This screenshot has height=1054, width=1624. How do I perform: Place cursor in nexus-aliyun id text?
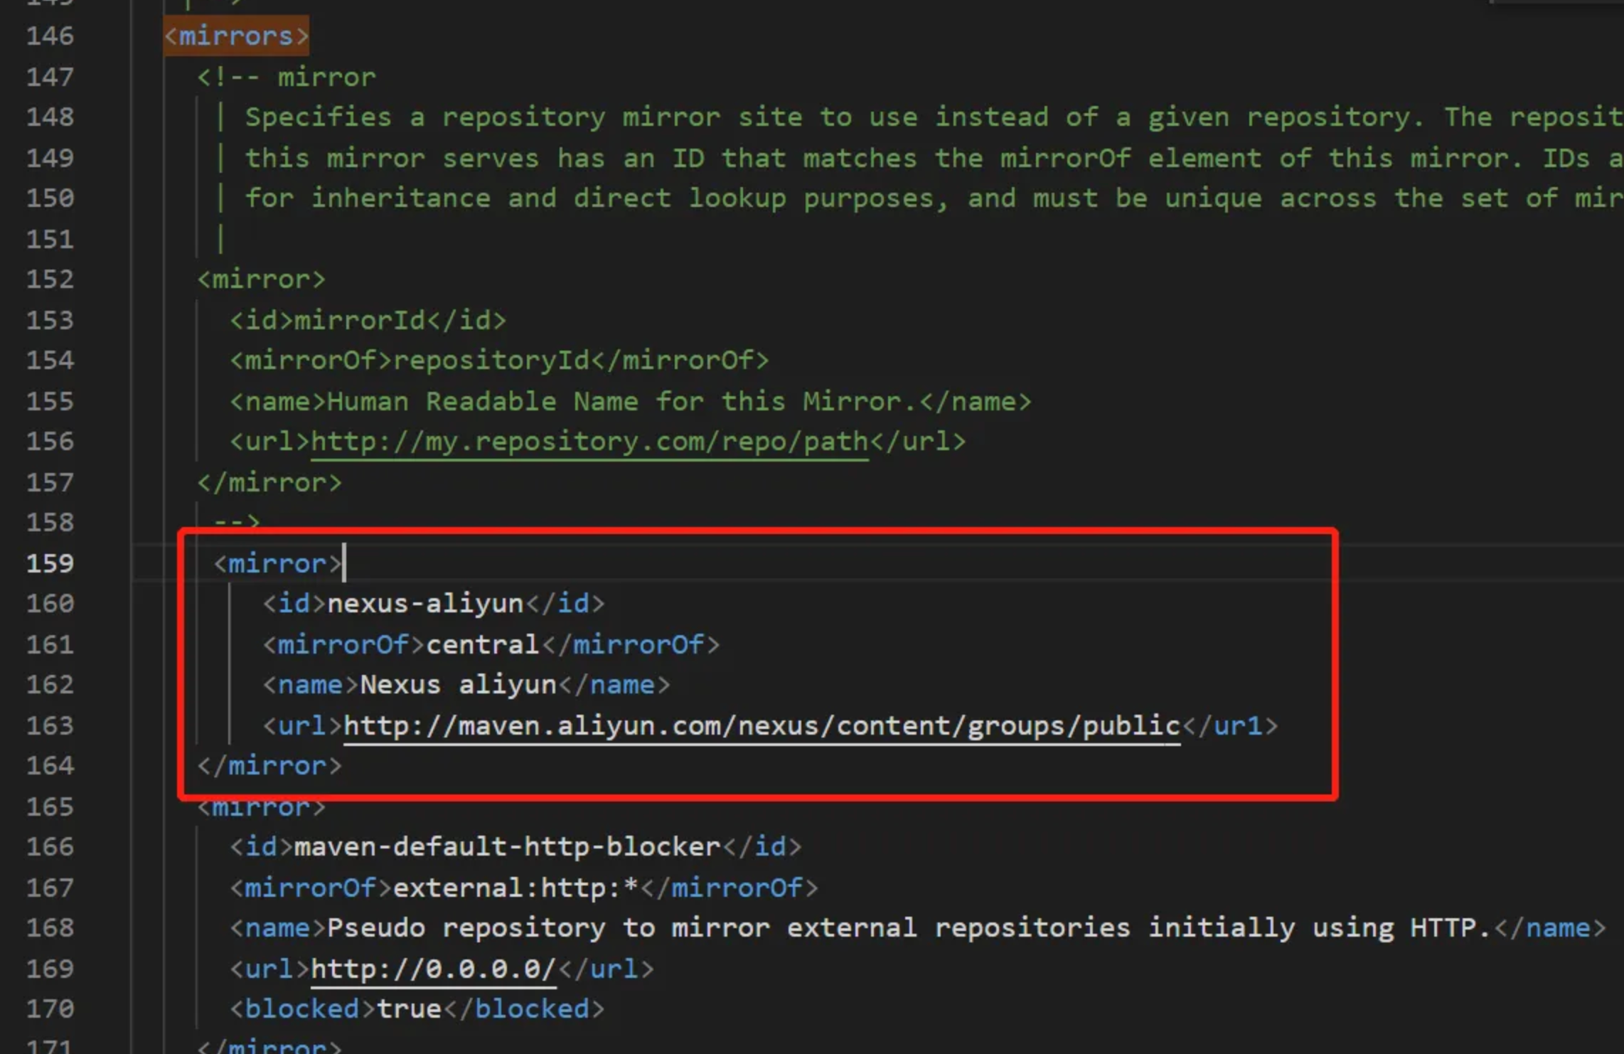424,604
